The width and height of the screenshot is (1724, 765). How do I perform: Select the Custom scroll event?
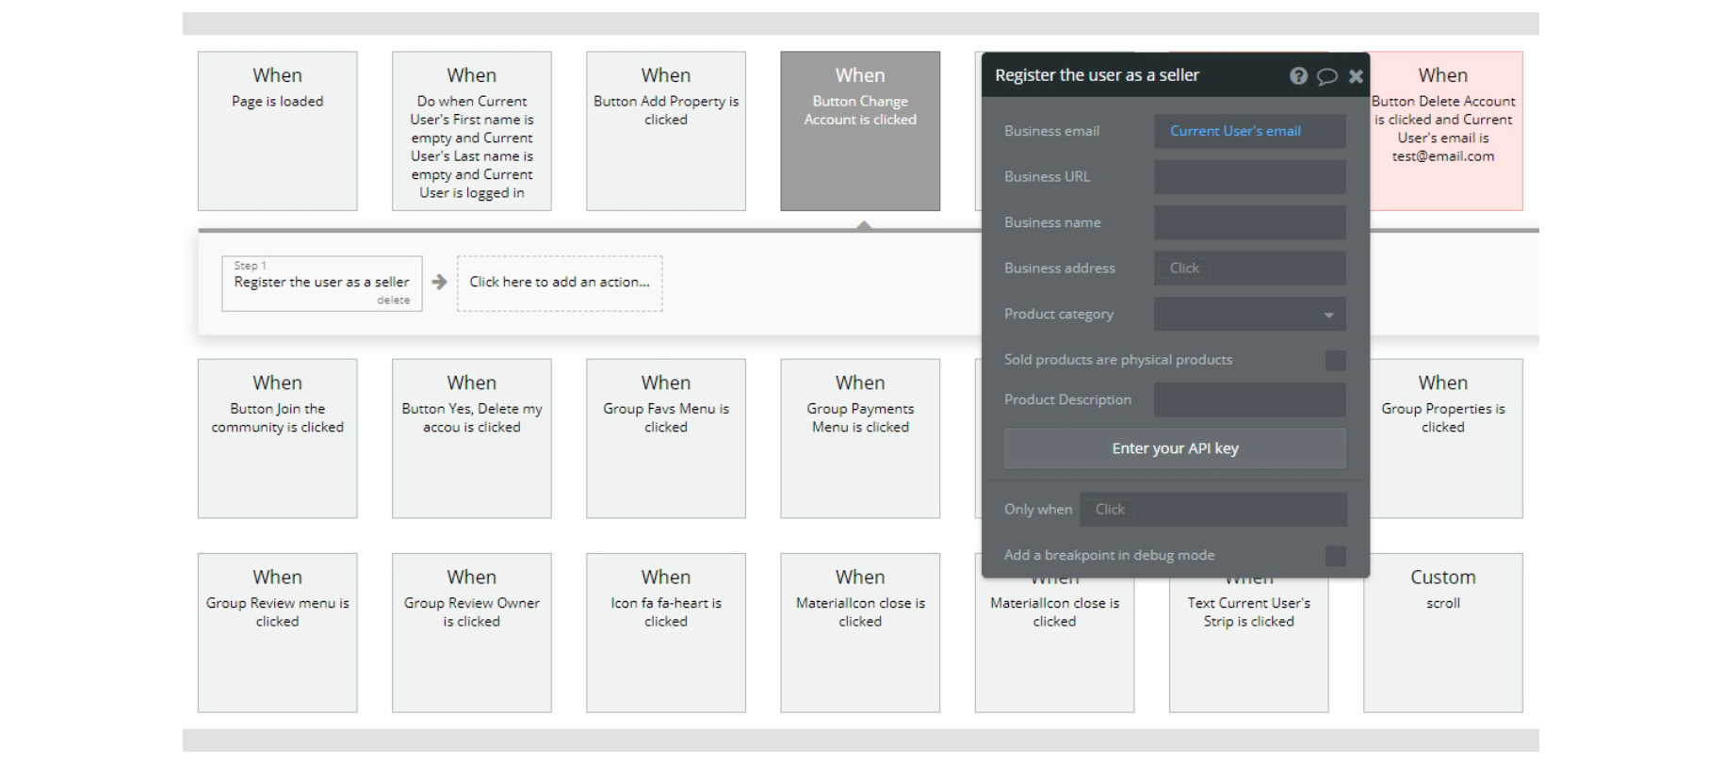click(x=1442, y=632)
